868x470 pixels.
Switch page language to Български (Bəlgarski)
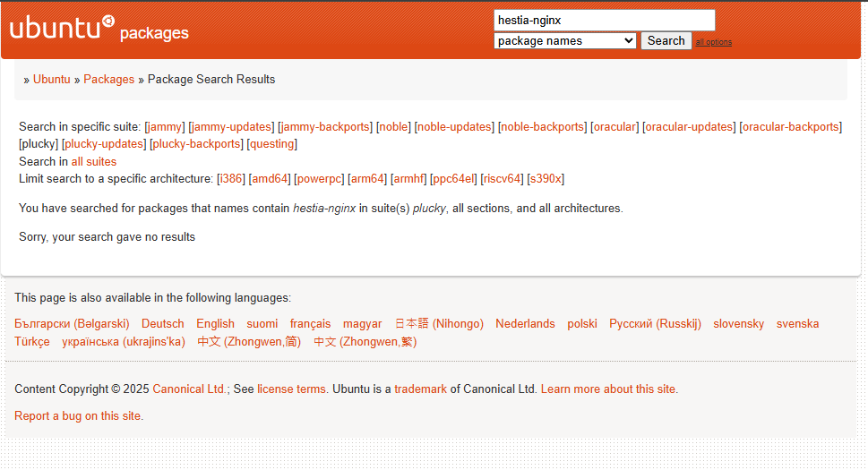point(72,323)
